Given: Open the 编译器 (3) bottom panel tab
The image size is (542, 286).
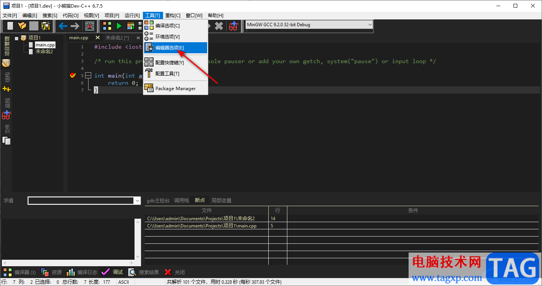Looking at the screenshot, I should (x=19, y=272).
